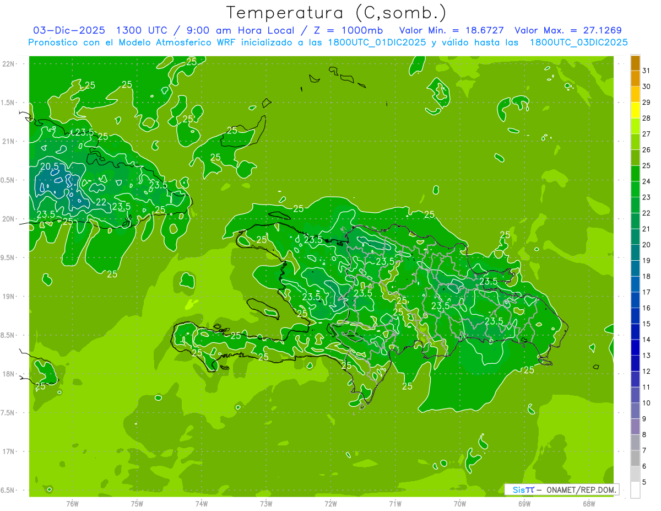This screenshot has height=511, width=661.
Task: Click the "71W" longitude axis label
Action: [x=395, y=504]
